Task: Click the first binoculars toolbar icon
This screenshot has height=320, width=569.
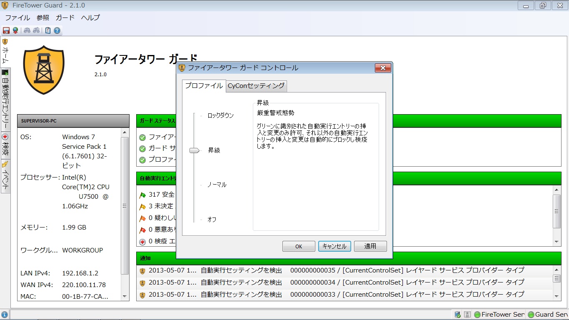Action: (27, 30)
